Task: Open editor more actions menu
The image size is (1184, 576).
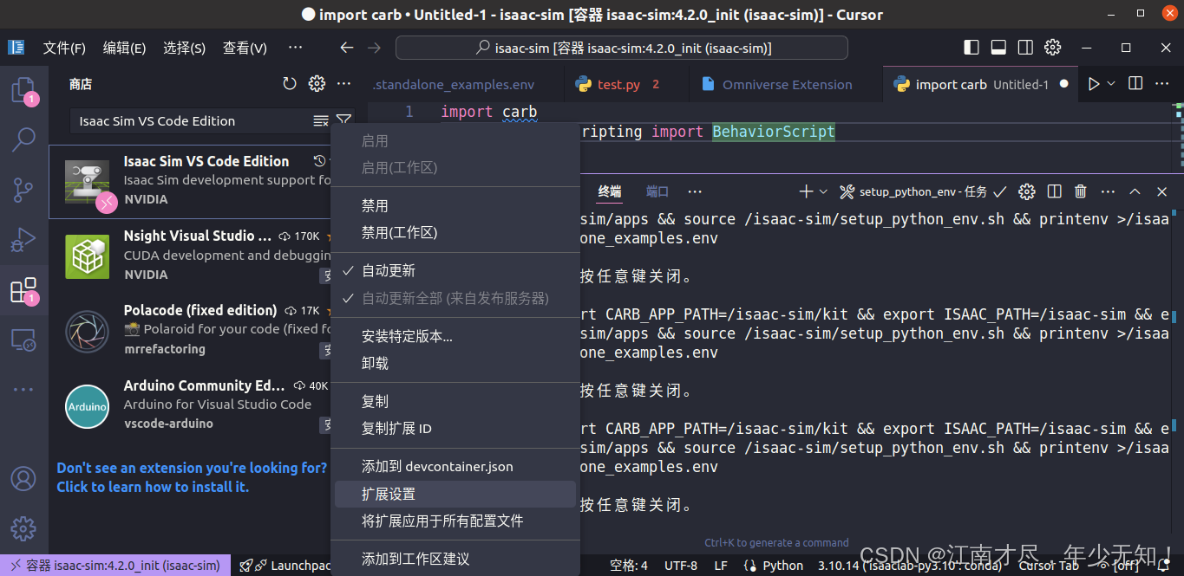Action: [1163, 84]
